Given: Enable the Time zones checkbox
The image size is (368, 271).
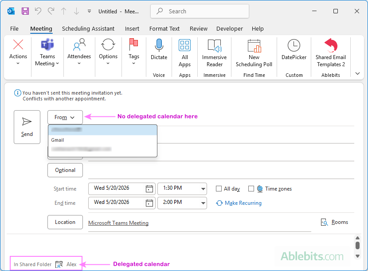Looking at the screenshot, I should pos(251,189).
